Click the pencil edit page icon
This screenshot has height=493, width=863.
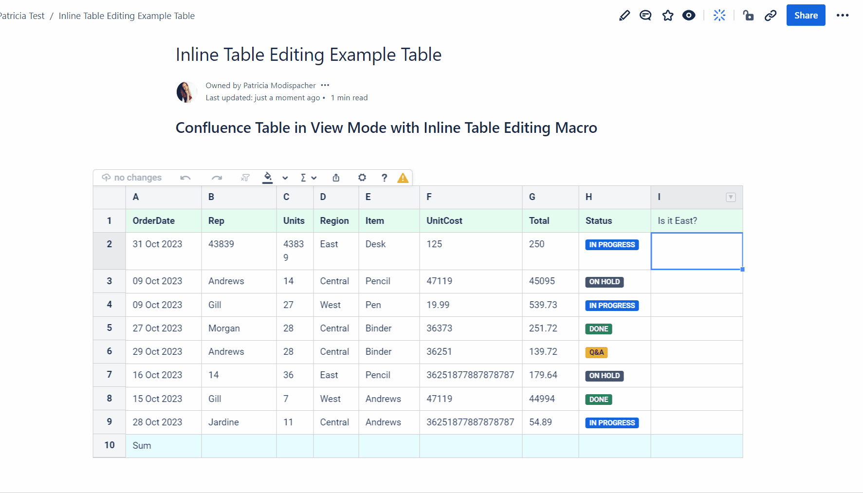pyautogui.click(x=624, y=16)
